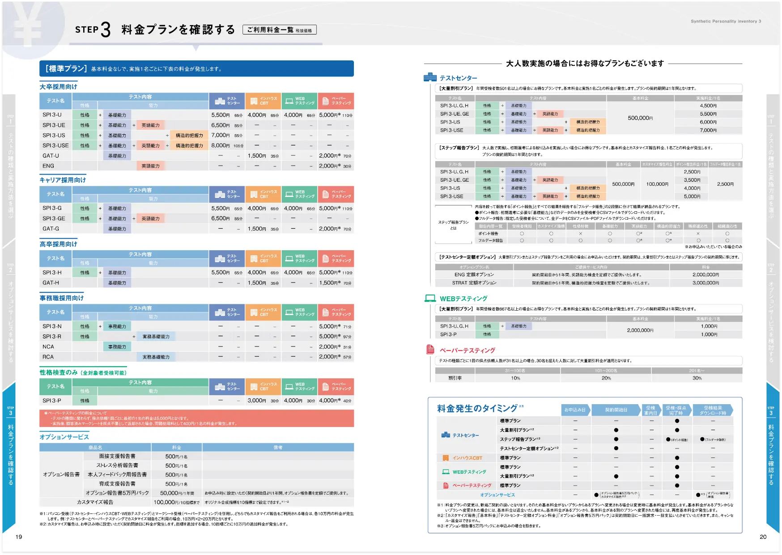Click the ご利用料金一覧 boxed label in the title
Image resolution: width=782 pixels, height=555 pixels.
pos(279,30)
